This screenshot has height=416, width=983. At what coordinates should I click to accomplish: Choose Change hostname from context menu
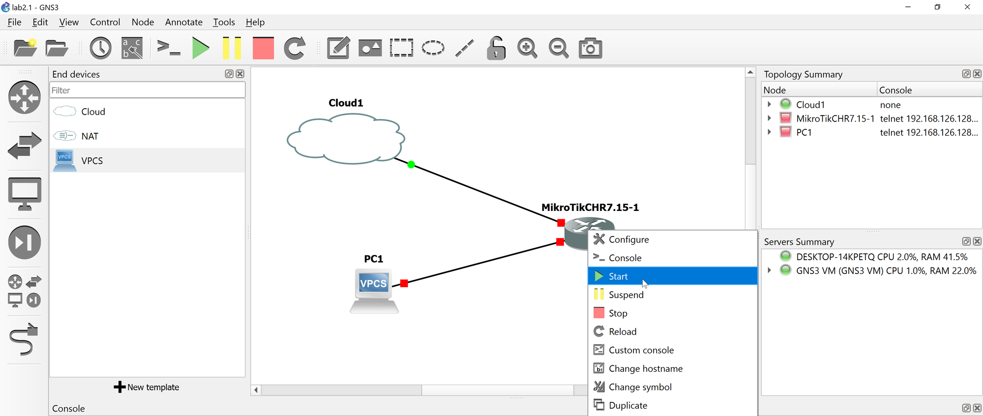[x=672, y=368]
